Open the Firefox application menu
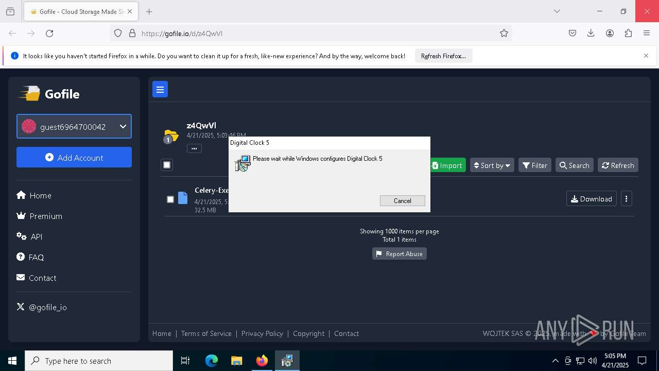This screenshot has width=659, height=371. click(x=647, y=33)
